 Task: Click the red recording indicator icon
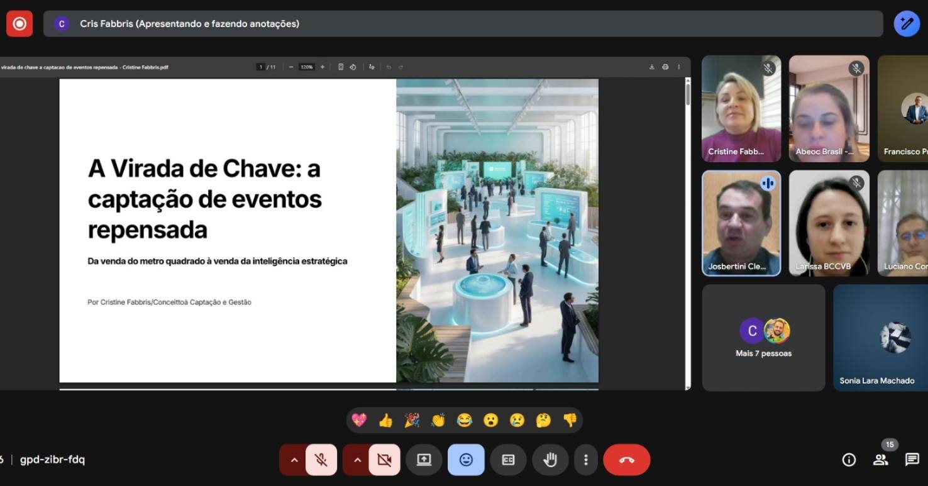pyautogui.click(x=19, y=24)
